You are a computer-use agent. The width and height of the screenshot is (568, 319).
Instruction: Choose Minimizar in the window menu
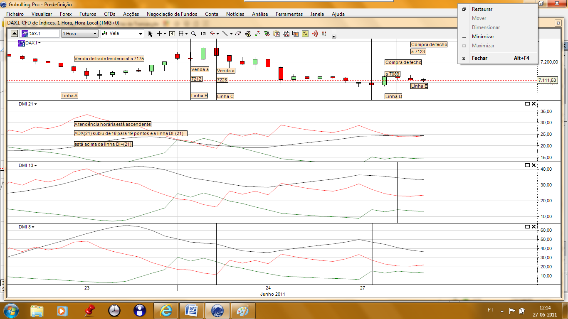point(497,37)
